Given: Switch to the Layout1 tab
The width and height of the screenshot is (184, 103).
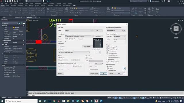Looking at the screenshot, I should [10, 97].
